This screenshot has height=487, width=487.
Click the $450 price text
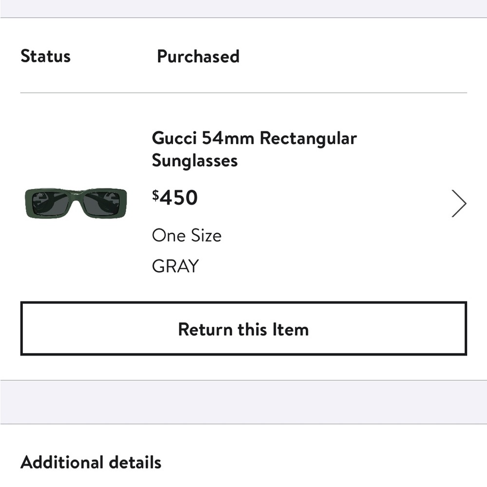175,197
